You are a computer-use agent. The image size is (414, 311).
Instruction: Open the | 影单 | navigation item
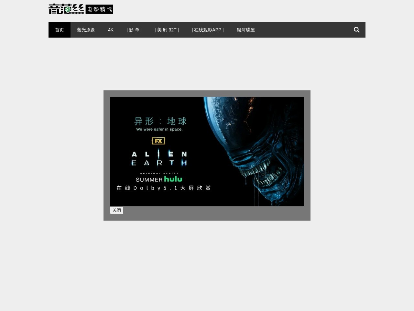pos(134,30)
